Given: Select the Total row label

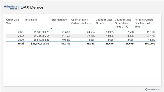Looking at the screenshot, I should click(x=21, y=44).
